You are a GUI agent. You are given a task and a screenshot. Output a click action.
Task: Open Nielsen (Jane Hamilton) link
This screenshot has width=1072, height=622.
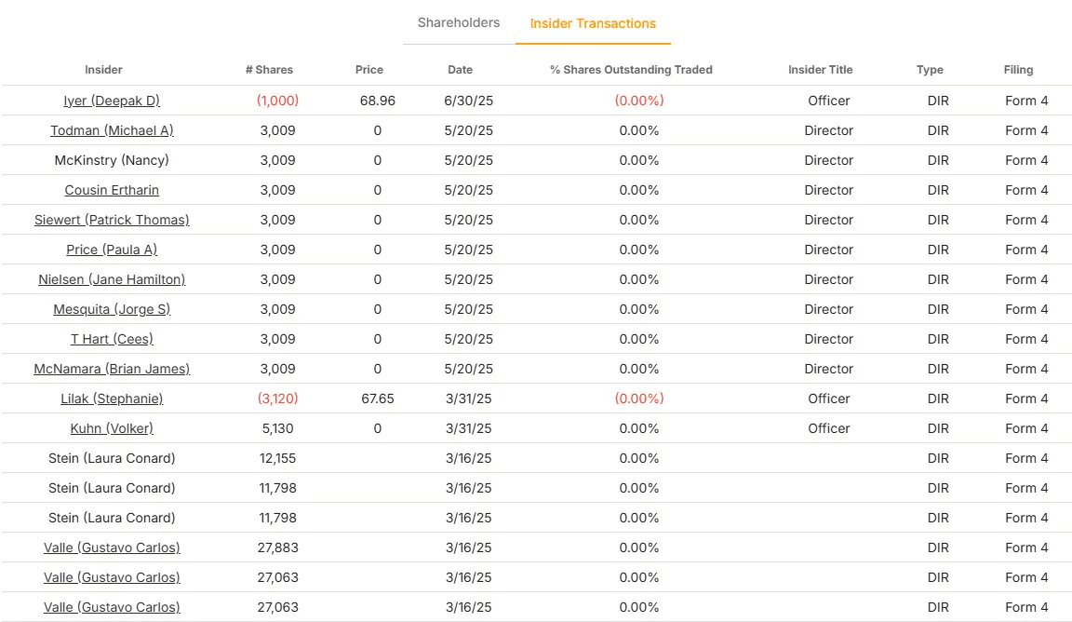click(x=112, y=279)
